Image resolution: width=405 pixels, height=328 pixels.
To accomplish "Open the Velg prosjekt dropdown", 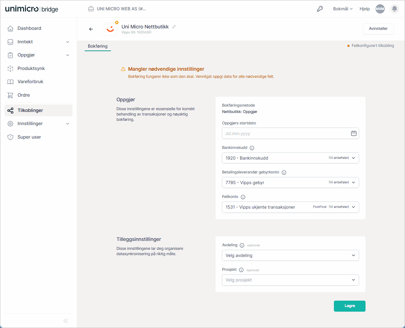I will coord(290,280).
